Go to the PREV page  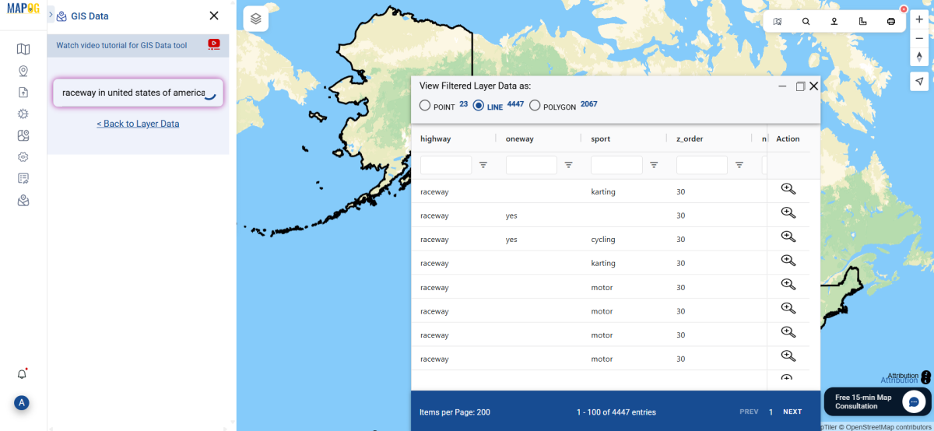(749, 412)
